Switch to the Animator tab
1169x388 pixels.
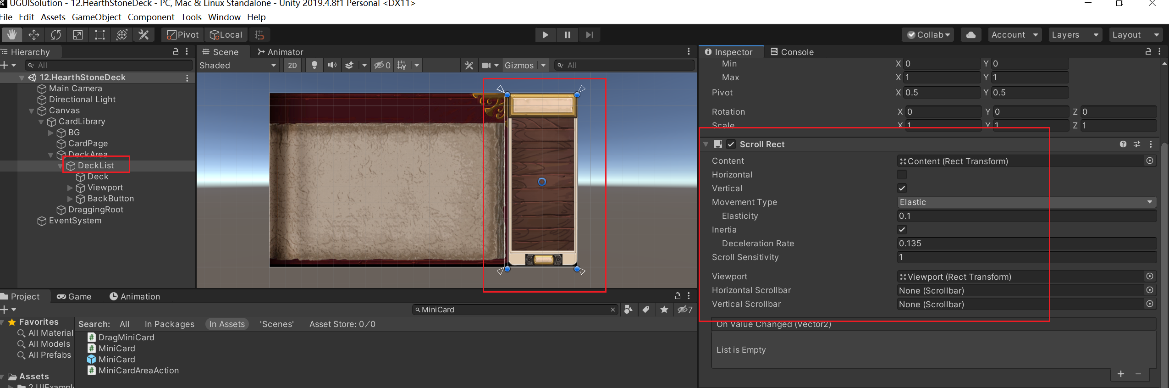[280, 52]
